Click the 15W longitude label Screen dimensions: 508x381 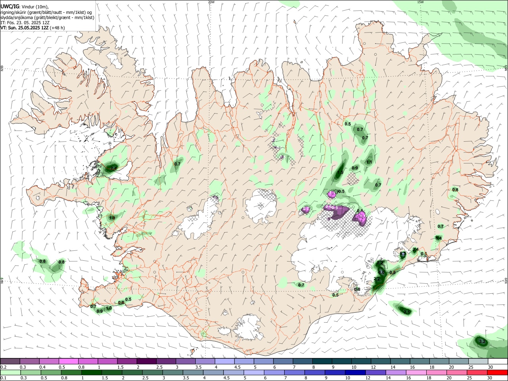(x=420, y=2)
